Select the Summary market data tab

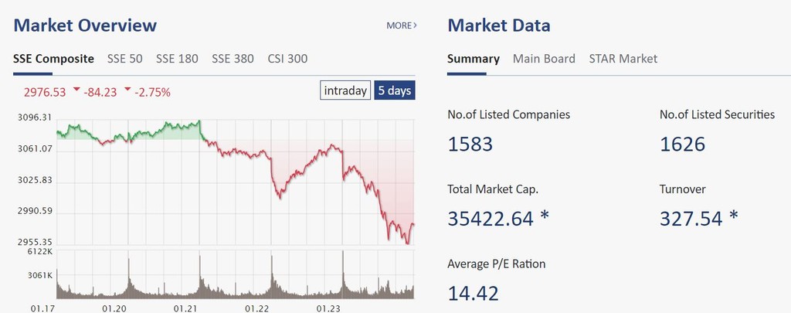(x=474, y=59)
